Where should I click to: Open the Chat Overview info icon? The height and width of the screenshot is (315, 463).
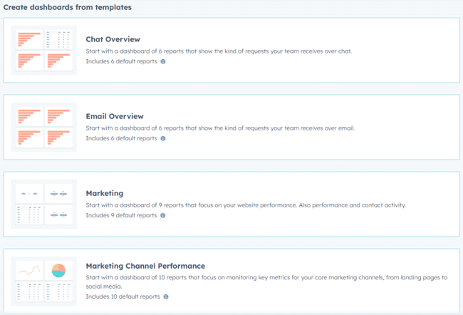click(x=163, y=61)
